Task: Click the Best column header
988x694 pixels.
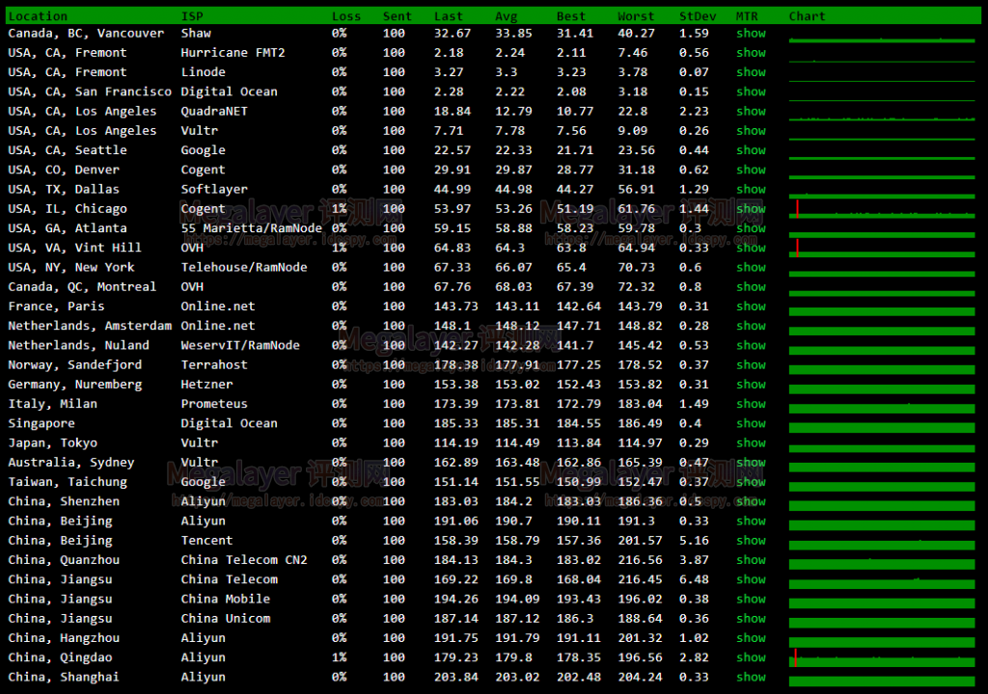Action: [x=571, y=16]
